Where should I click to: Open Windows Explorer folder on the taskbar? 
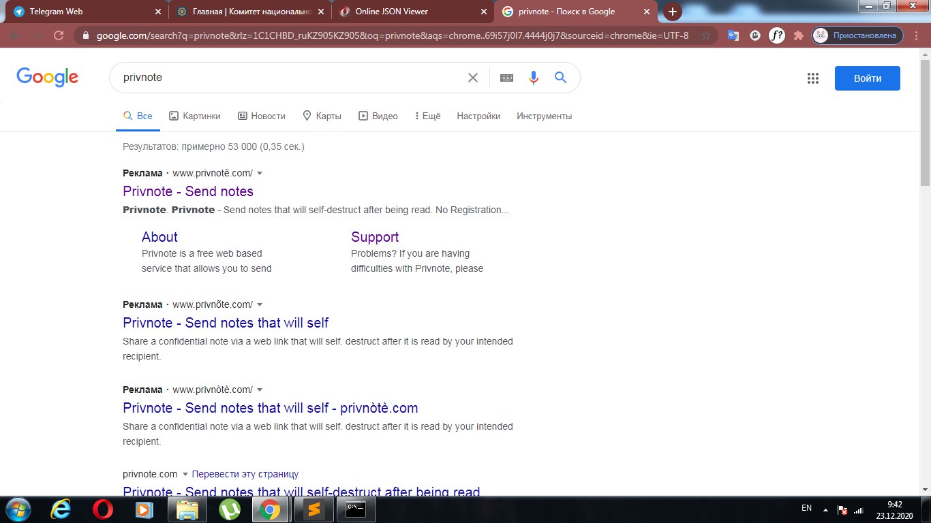187,509
